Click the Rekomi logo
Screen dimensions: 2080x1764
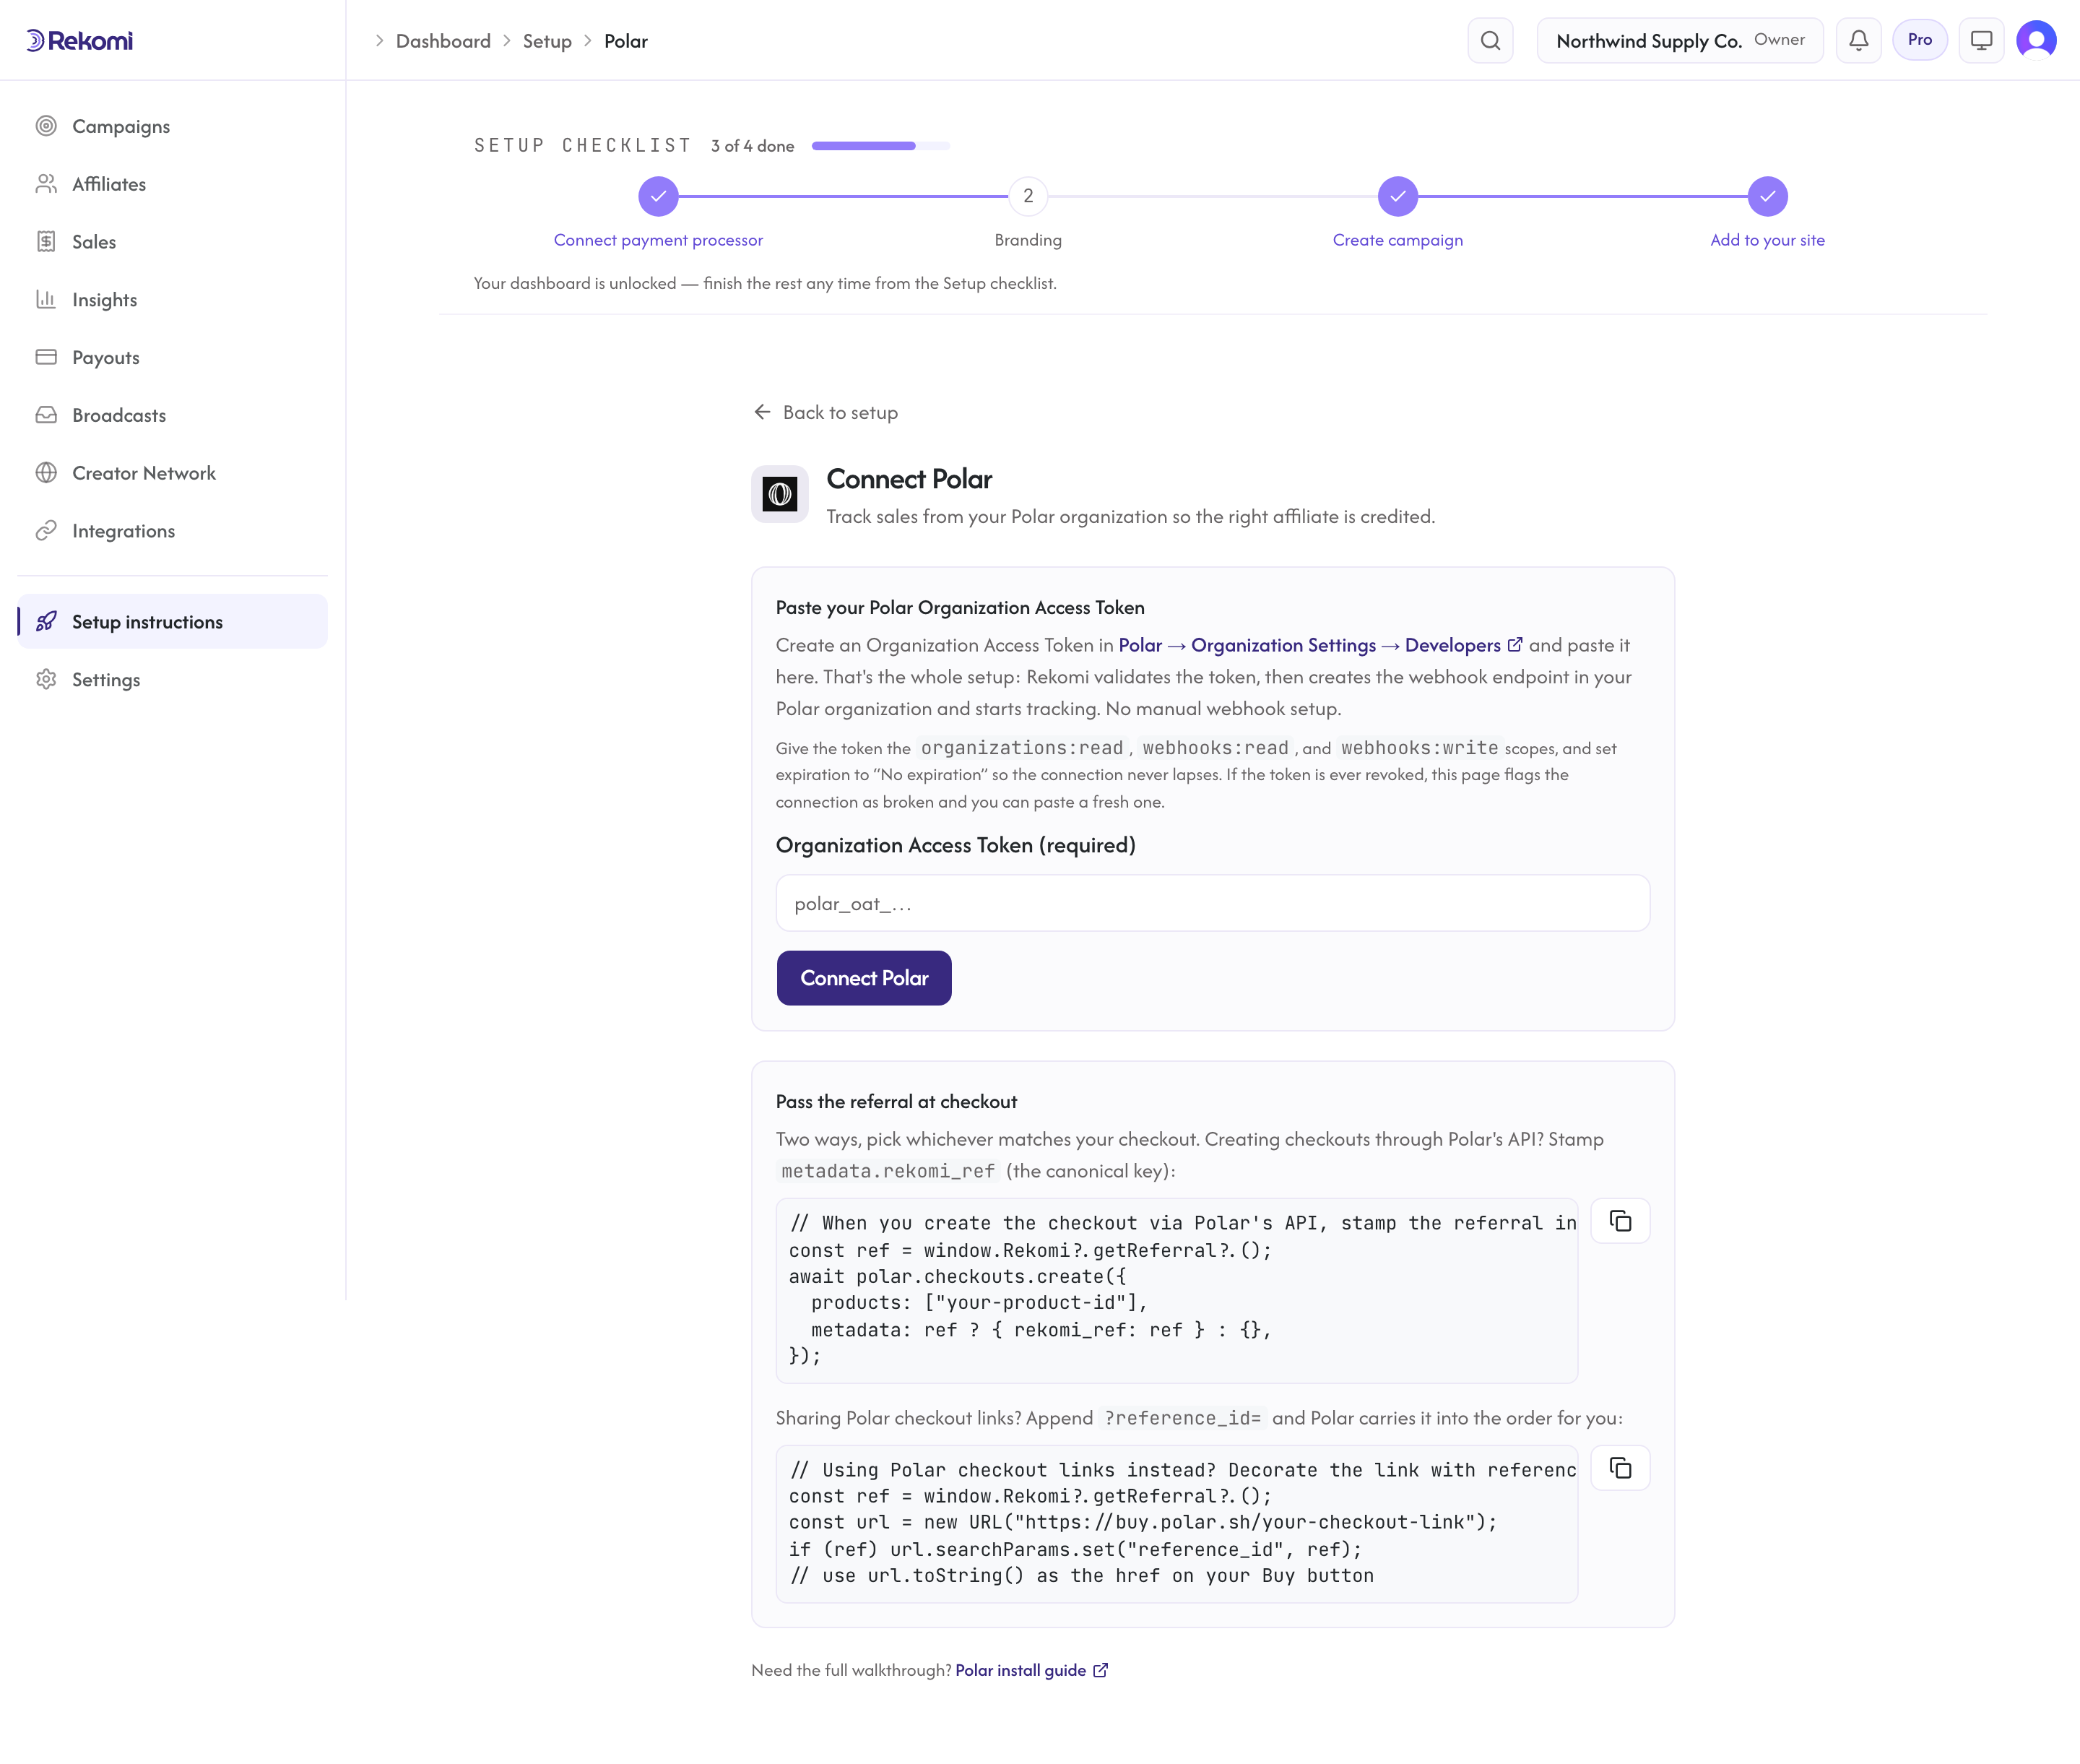coord(79,40)
